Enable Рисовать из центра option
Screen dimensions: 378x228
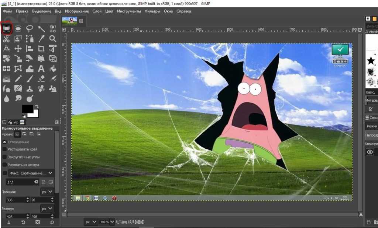tap(4, 165)
